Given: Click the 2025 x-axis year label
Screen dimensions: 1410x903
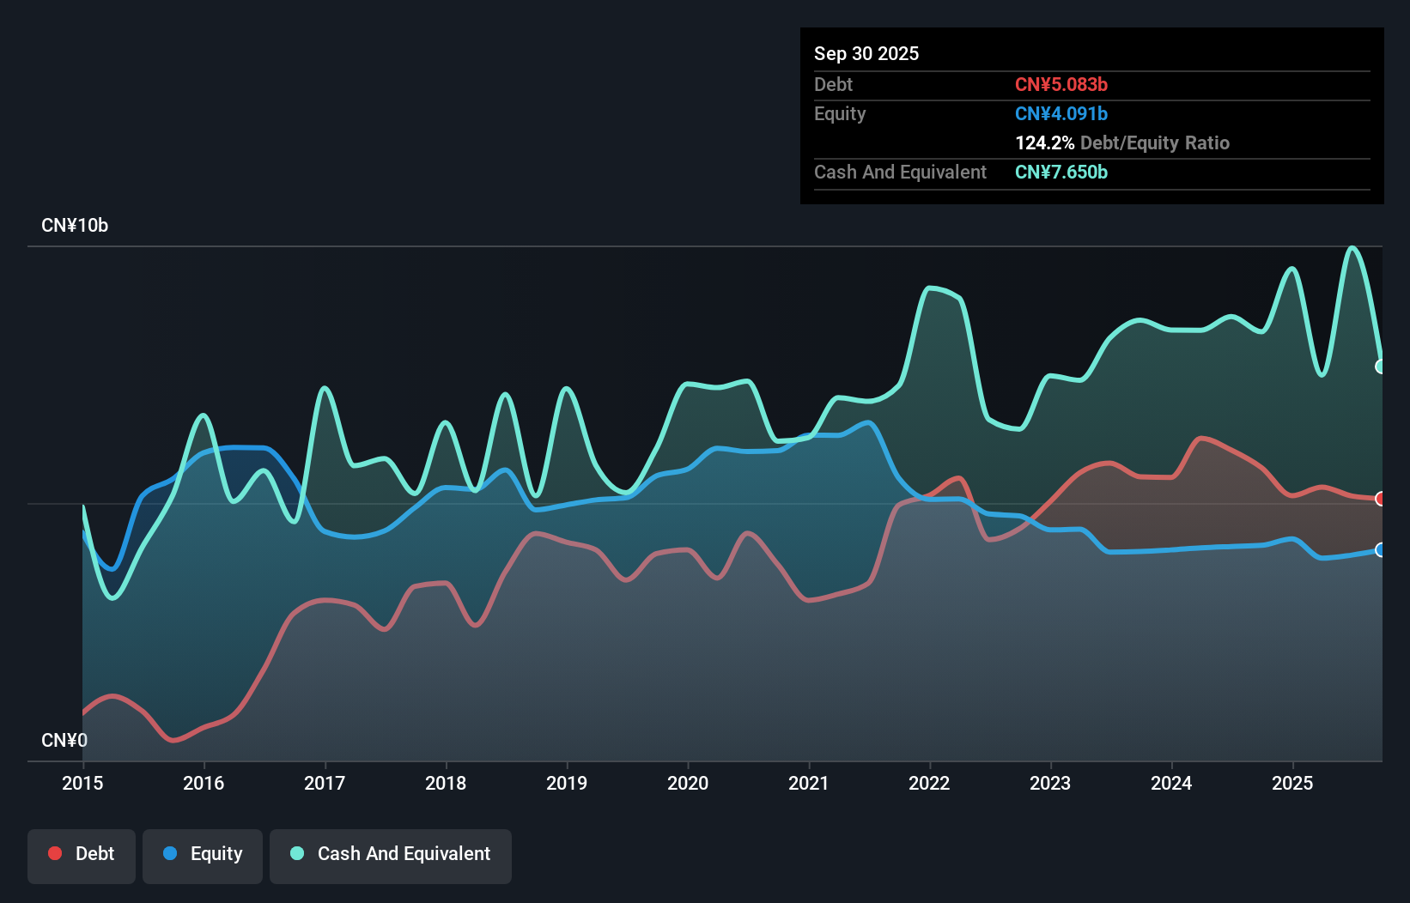Looking at the screenshot, I should click(1292, 783).
